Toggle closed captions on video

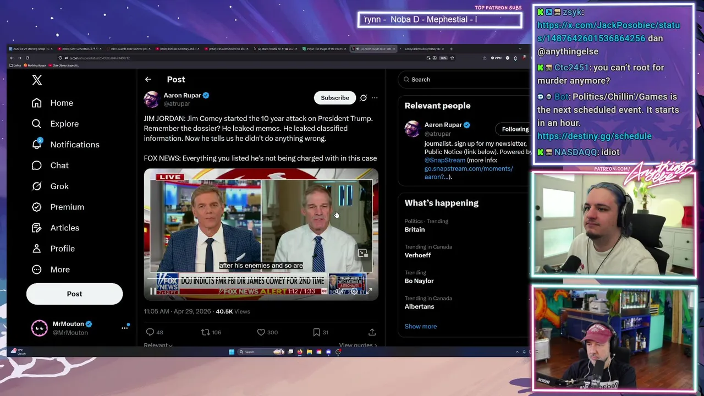point(324,291)
